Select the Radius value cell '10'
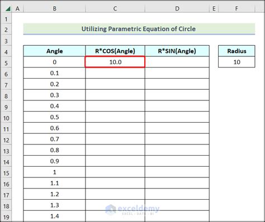This screenshot has width=265, height=222. 236,62
